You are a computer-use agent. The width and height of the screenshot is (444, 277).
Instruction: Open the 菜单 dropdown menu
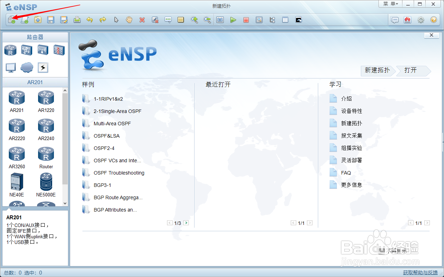[390, 4]
